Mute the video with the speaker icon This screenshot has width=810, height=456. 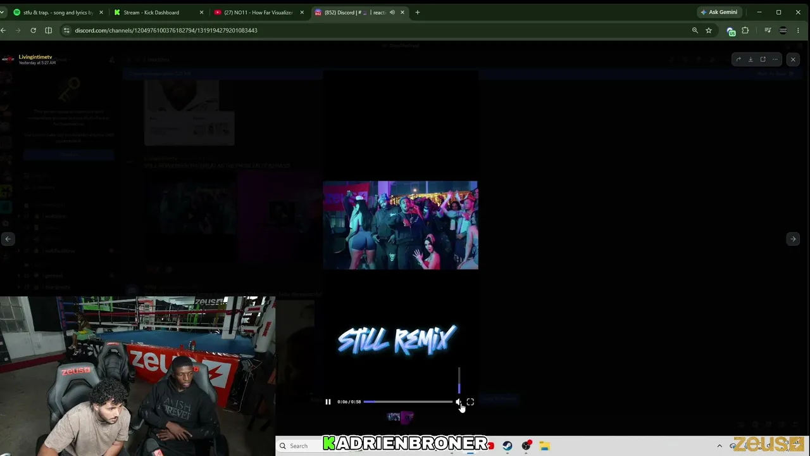(x=458, y=402)
